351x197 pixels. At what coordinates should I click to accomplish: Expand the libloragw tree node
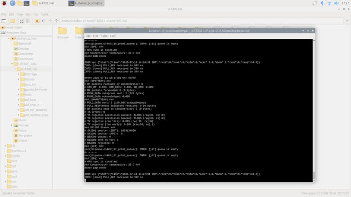(x=18, y=74)
